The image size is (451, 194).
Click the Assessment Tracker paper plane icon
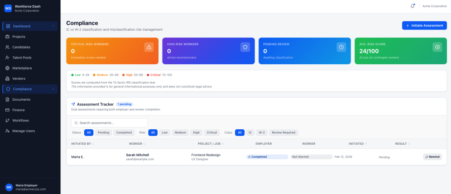(73, 104)
